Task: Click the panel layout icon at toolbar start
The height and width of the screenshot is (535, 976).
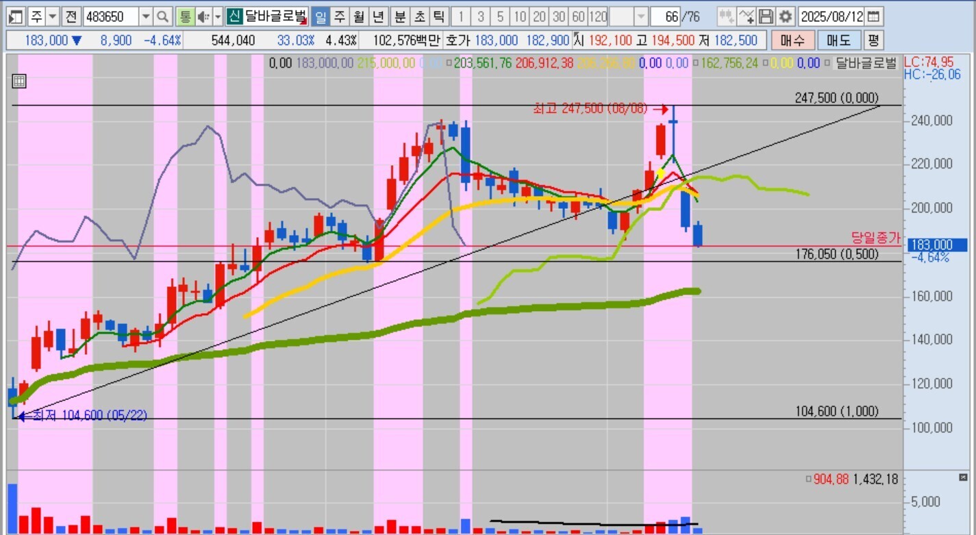Action: click(x=17, y=16)
